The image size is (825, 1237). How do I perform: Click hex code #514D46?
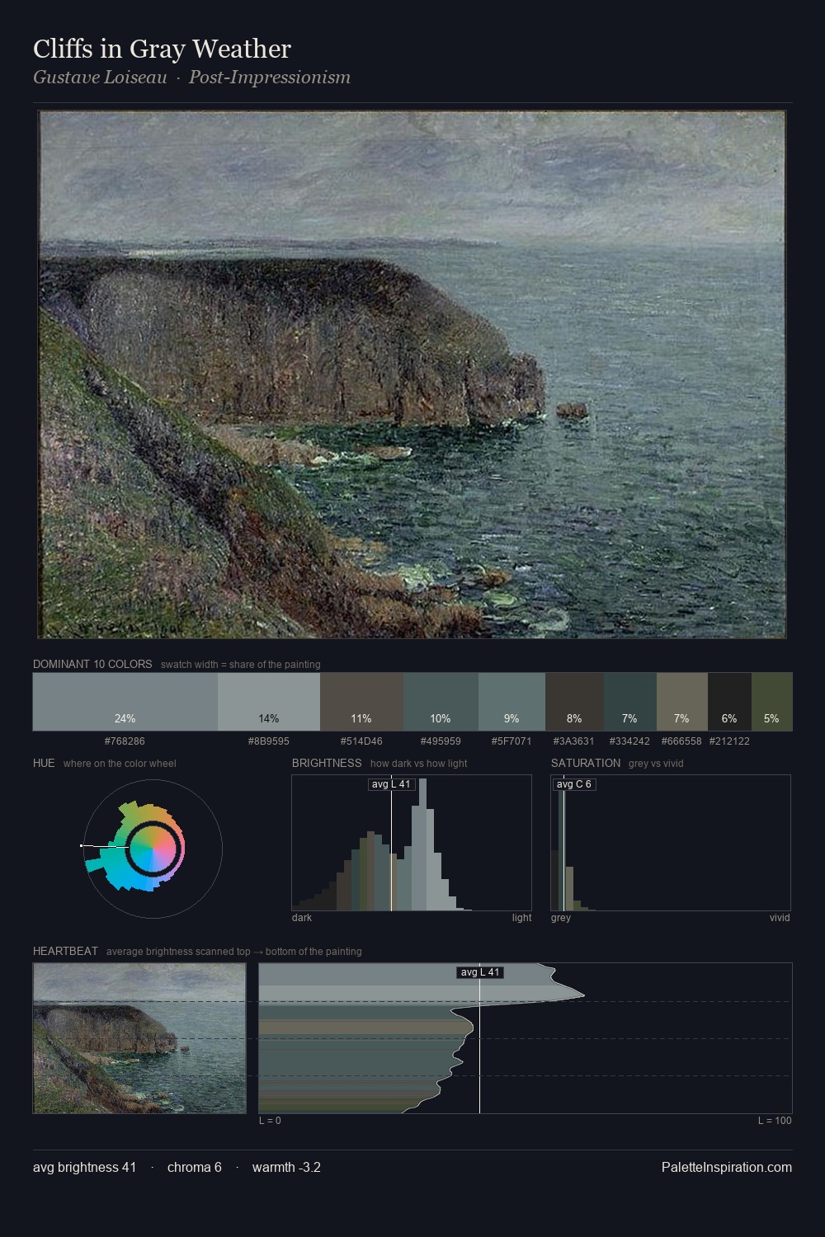(361, 741)
